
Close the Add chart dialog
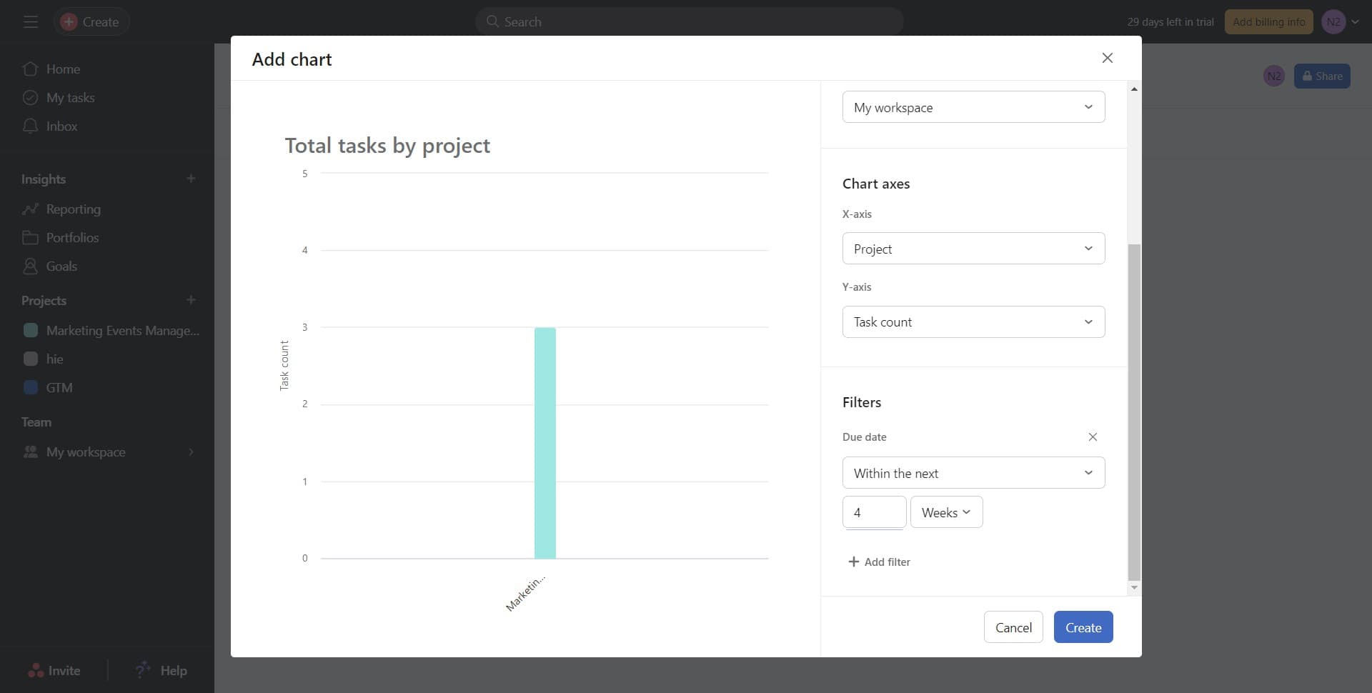(x=1107, y=58)
